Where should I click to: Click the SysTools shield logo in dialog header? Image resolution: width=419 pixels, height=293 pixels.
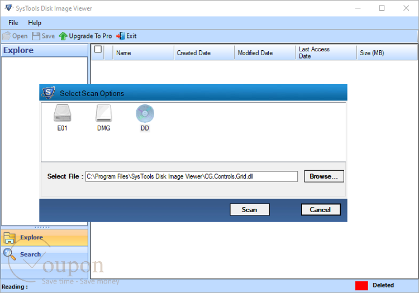[49, 93]
